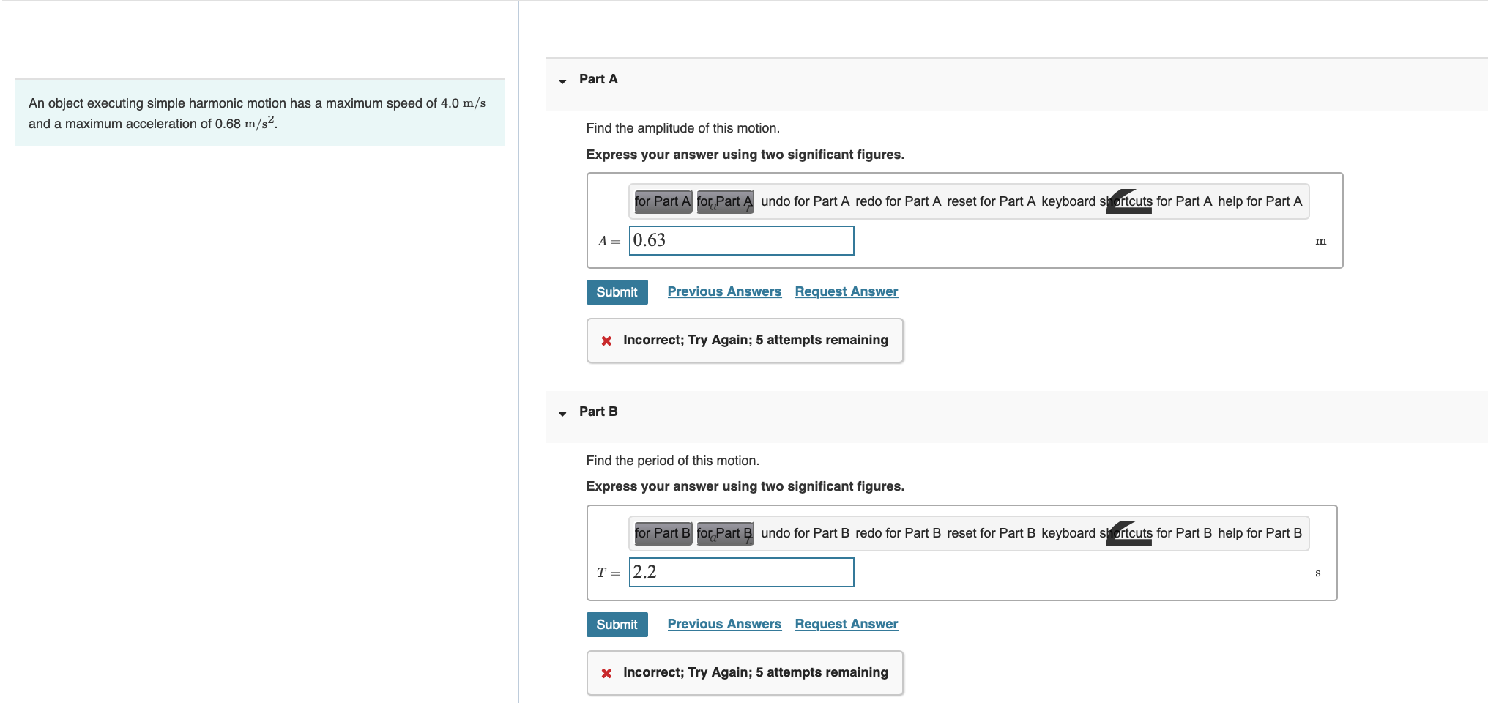The width and height of the screenshot is (1488, 703).
Task: Collapse the Part A section
Action: [x=562, y=81]
